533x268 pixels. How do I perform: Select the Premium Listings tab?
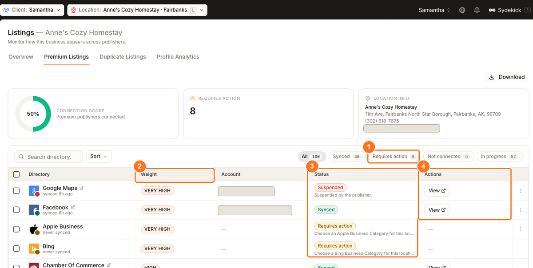pyautogui.click(x=67, y=57)
